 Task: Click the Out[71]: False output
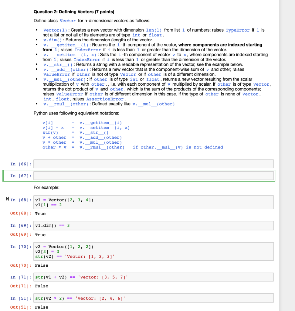42,286
